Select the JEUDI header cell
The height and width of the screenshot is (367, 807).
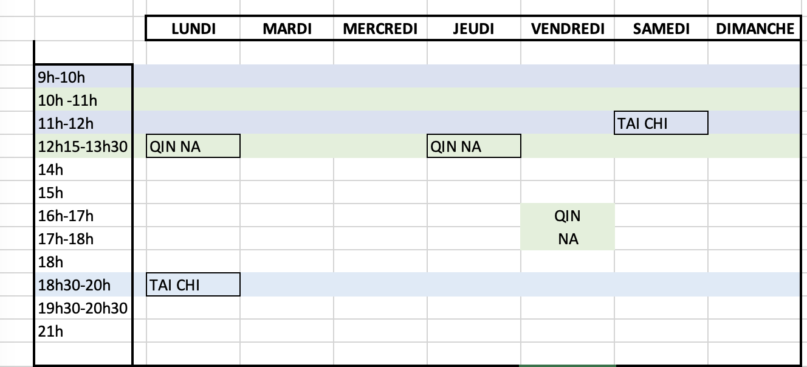[474, 29]
